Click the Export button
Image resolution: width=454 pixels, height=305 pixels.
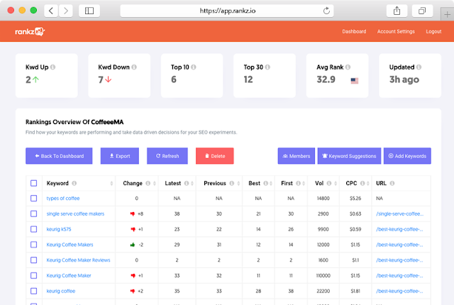(x=120, y=156)
